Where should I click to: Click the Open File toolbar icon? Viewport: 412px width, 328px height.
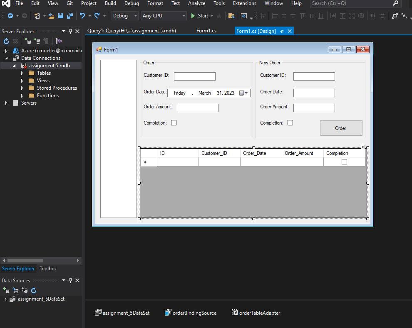(52, 16)
